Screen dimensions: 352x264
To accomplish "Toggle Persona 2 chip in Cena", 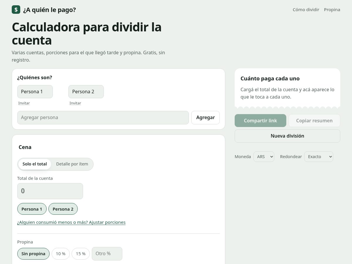I will [x=63, y=209].
